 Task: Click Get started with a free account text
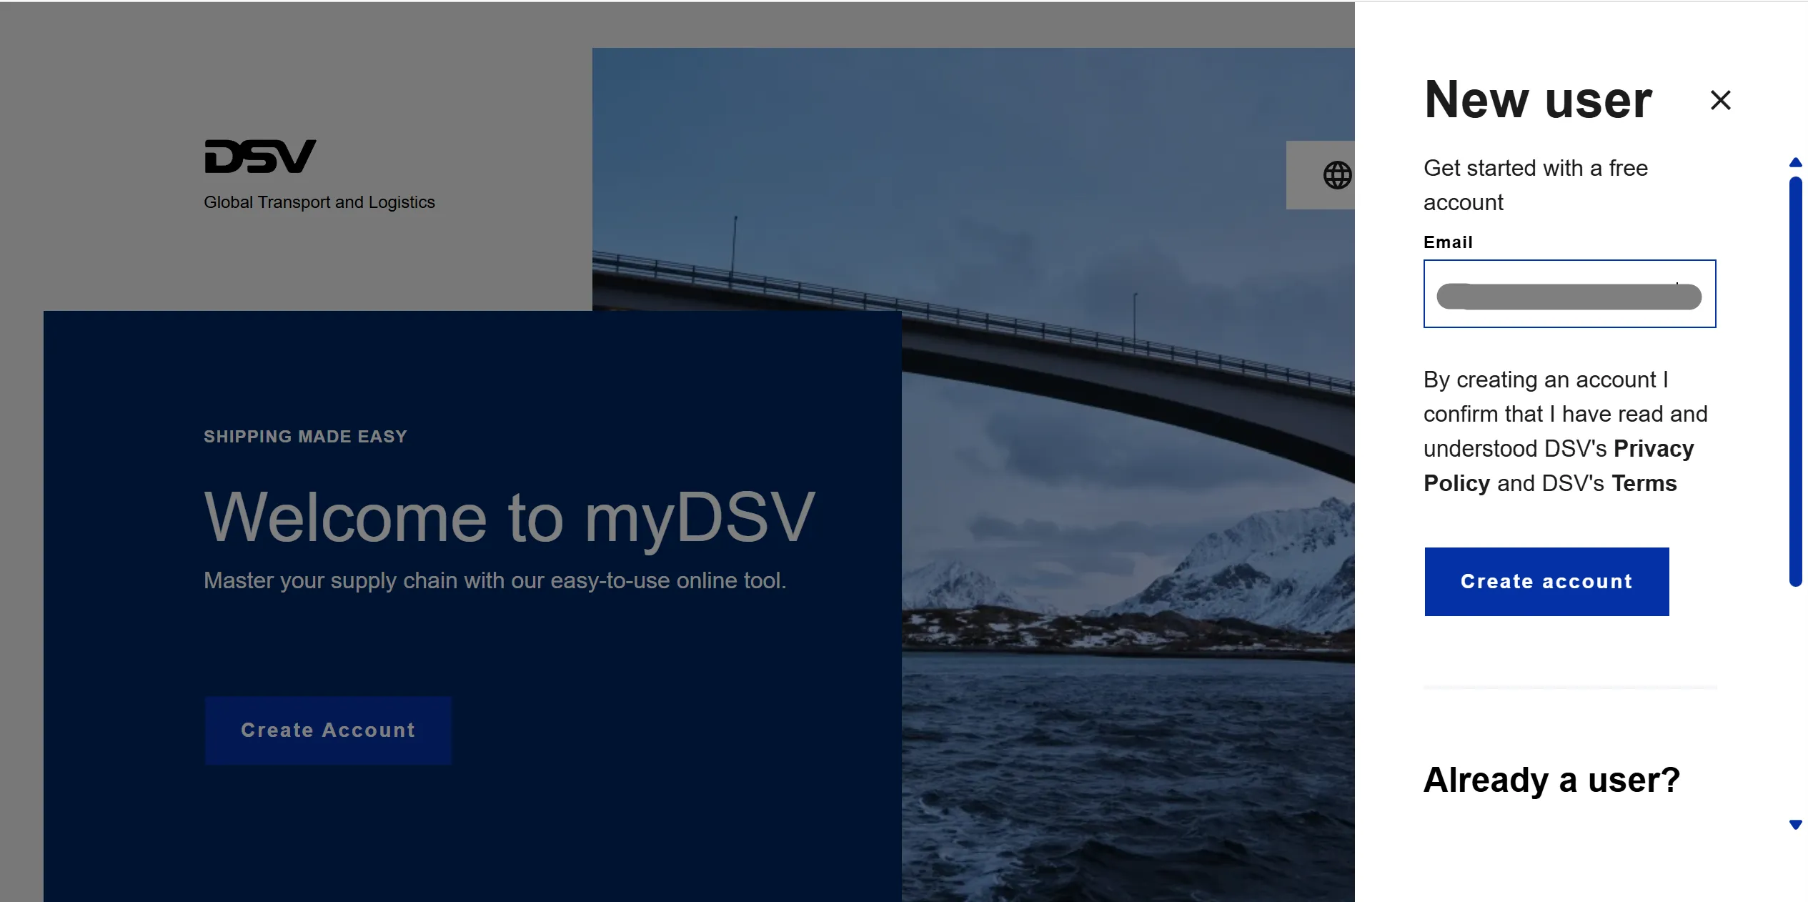click(x=1535, y=185)
